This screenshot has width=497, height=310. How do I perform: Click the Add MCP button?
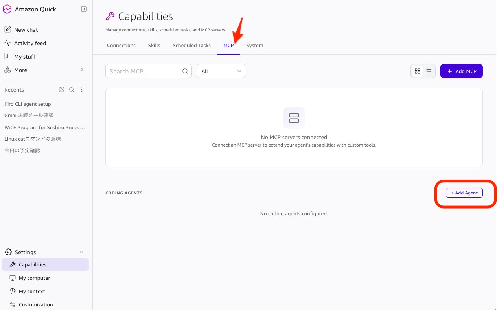click(462, 71)
